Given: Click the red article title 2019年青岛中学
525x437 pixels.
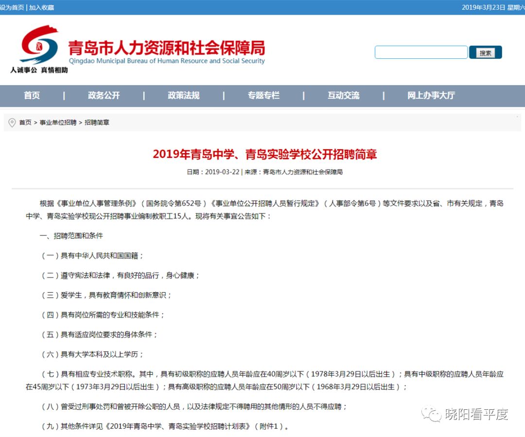Looking at the screenshot, I should tap(265, 154).
